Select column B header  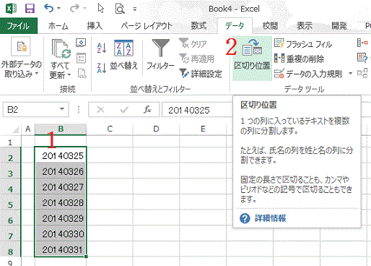(x=61, y=129)
